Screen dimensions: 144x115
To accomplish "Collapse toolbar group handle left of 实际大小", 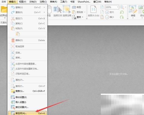I will pyautogui.click(x=87, y=19).
